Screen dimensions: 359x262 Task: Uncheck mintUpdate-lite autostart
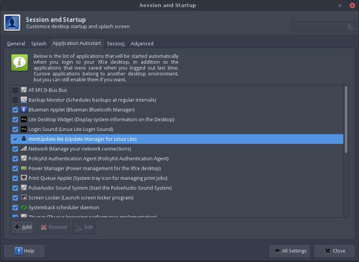(x=15, y=139)
